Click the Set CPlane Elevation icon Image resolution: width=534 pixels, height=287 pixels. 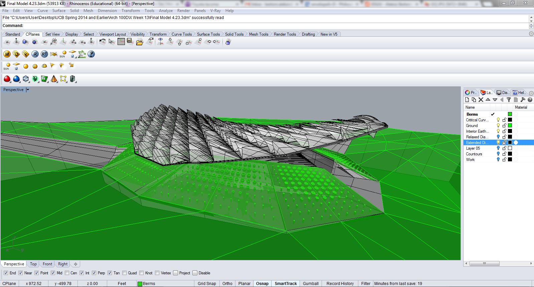click(16, 42)
